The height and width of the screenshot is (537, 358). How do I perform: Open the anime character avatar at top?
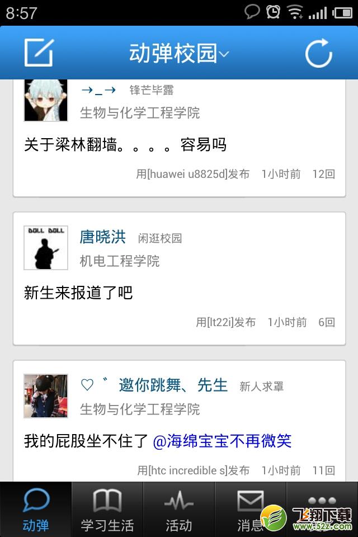point(46,100)
